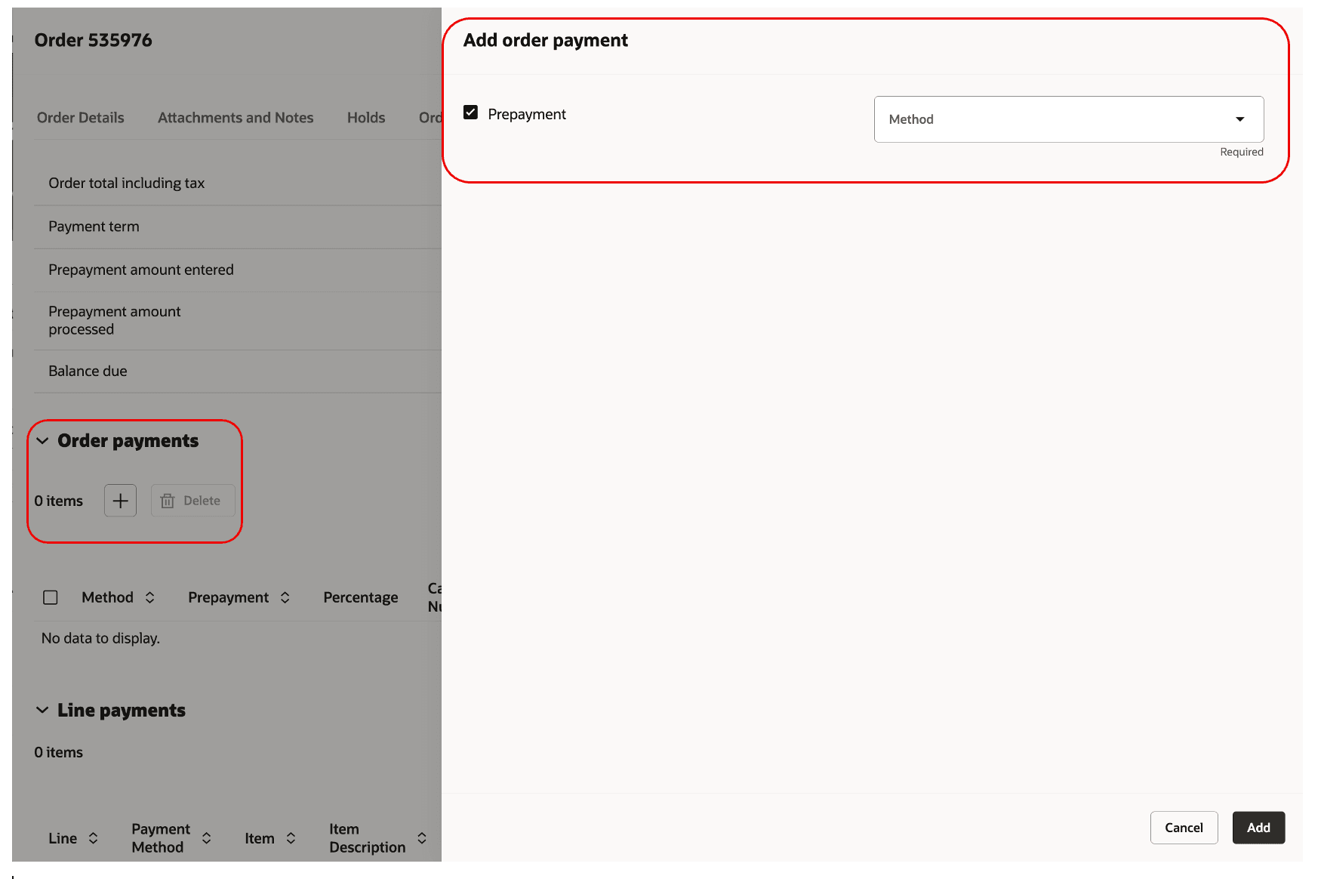Open the Holds tab
1321x879 pixels.
365,117
